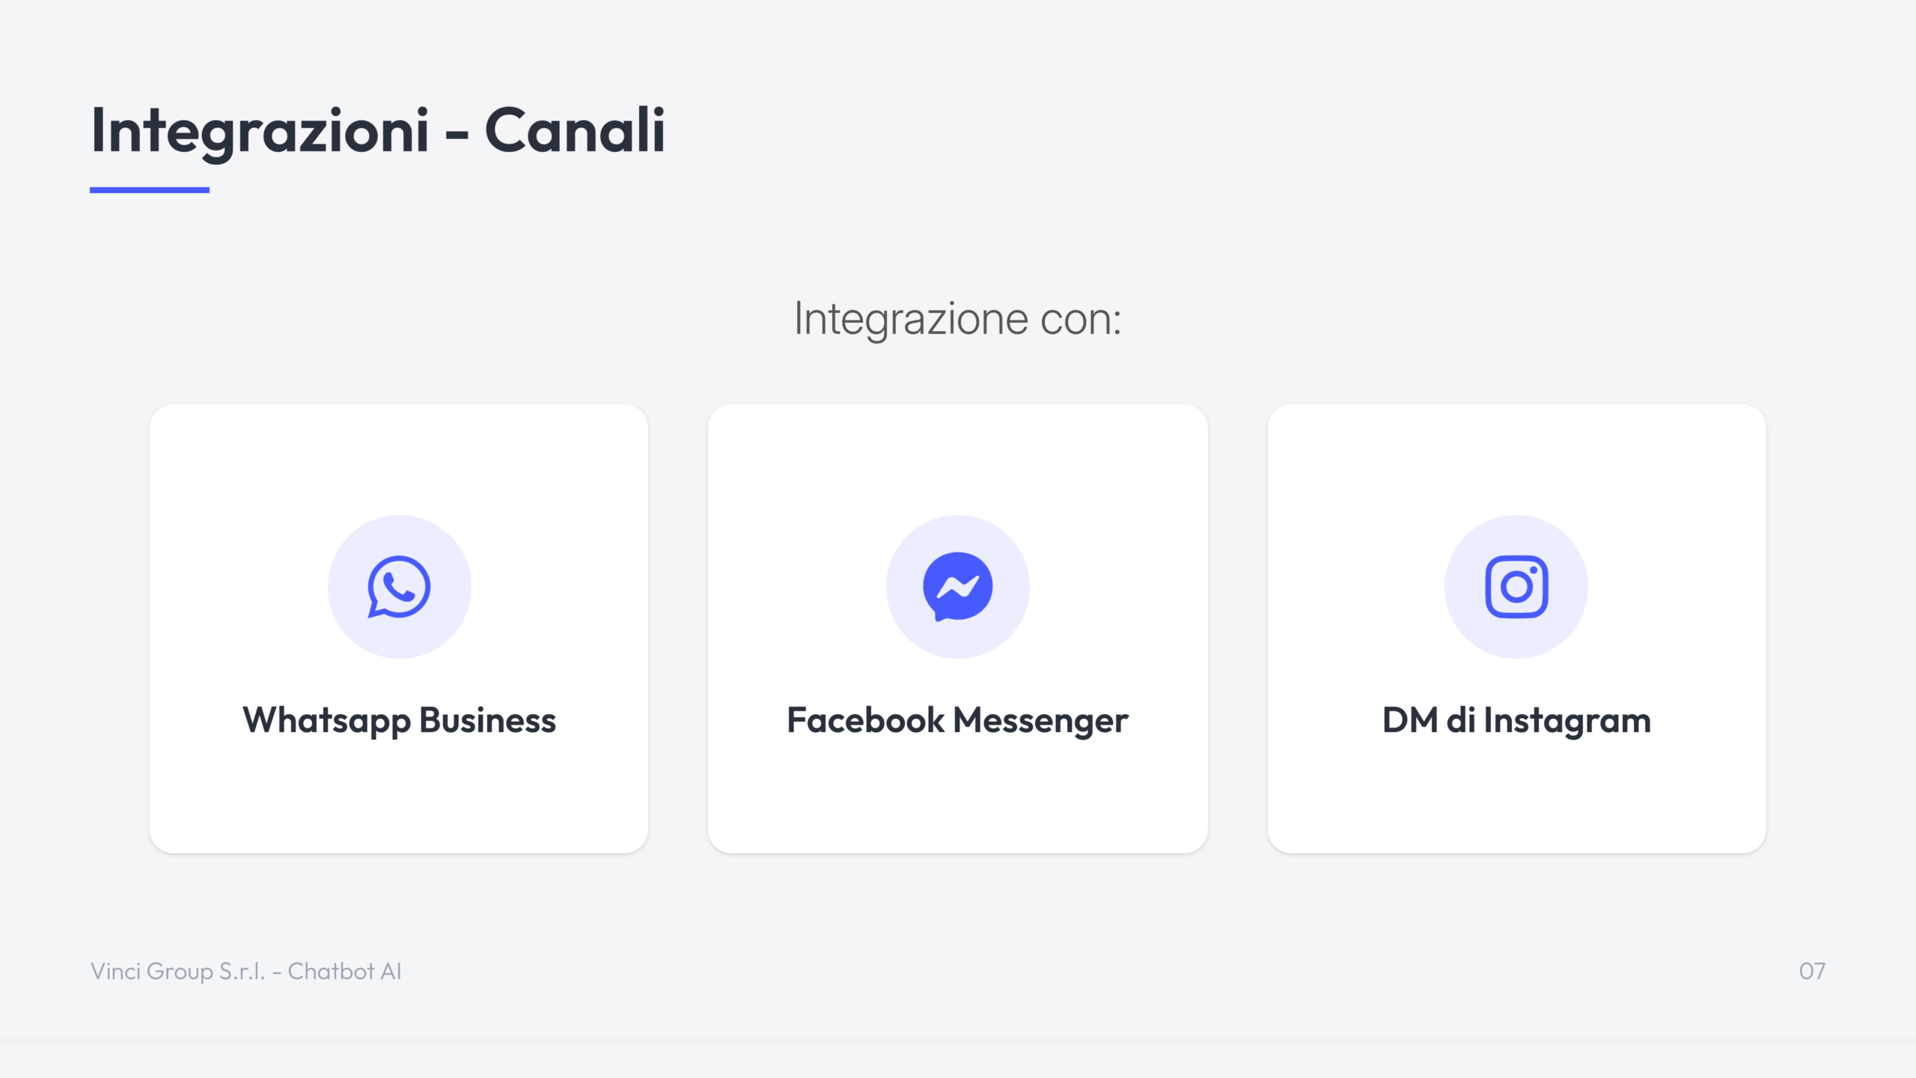
Task: Click the WhatsApp phone bubble icon
Action: 399,587
